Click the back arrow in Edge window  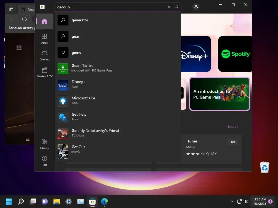point(12,19)
